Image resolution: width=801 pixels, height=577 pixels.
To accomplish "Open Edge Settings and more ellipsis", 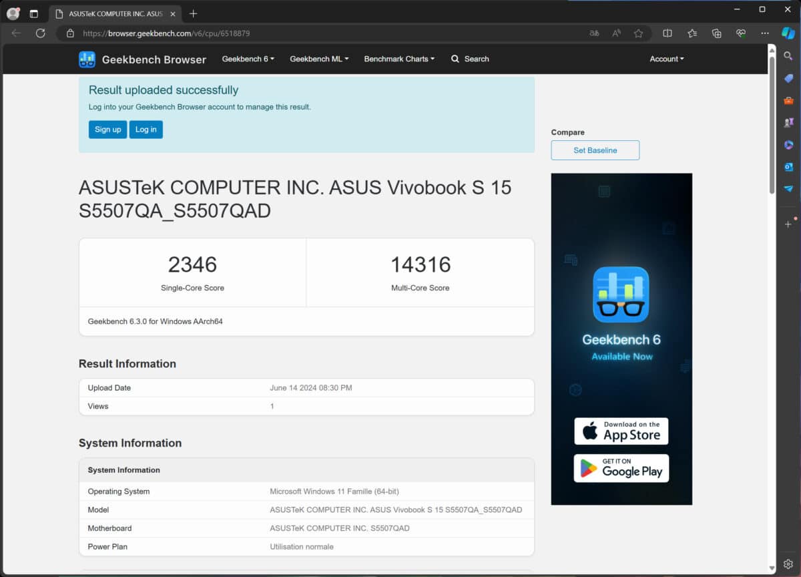I will pyautogui.click(x=765, y=33).
